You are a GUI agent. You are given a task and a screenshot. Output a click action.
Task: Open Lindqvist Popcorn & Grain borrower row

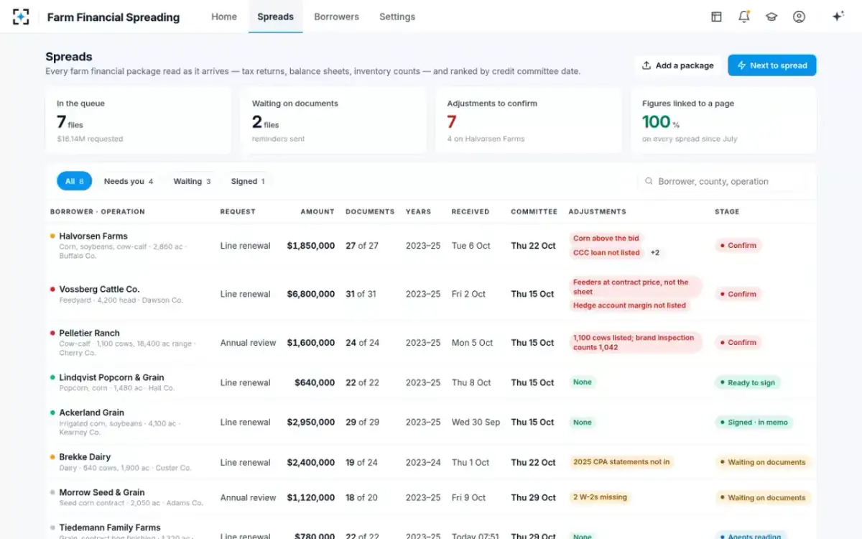tap(431, 383)
